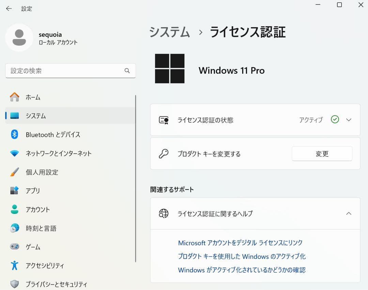
Task: Navigate back using the arrow button
Action: pos(8,9)
